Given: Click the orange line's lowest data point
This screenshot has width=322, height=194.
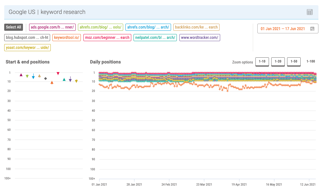Looking at the screenshot, I should pos(228,91).
